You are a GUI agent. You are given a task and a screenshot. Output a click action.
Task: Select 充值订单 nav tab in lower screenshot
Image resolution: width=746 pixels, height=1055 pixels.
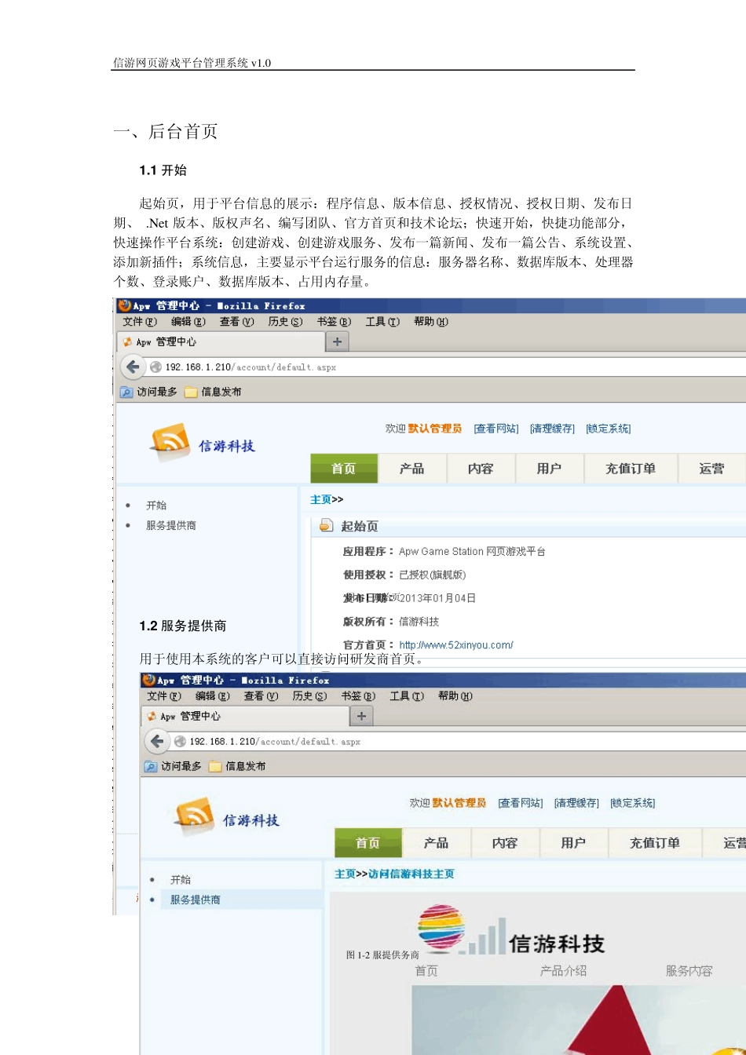point(655,843)
